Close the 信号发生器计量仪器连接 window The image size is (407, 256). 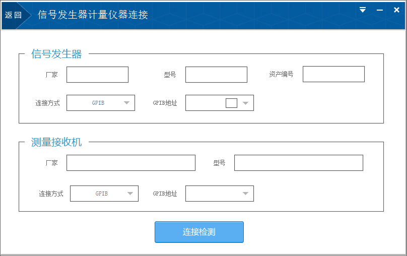[396, 10]
